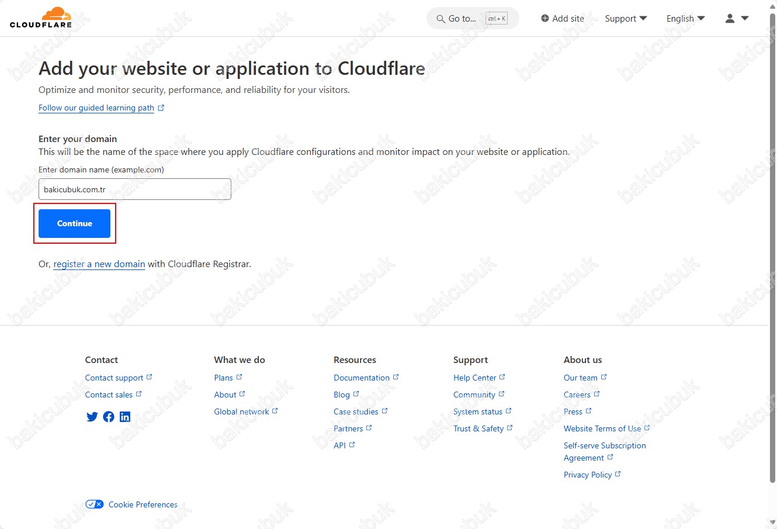
Task: Open the Contact support link
Action: (114, 378)
